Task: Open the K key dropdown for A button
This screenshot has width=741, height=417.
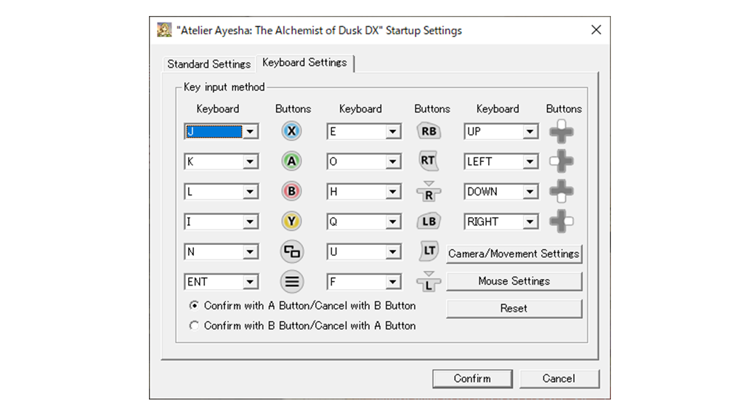Action: (x=250, y=162)
